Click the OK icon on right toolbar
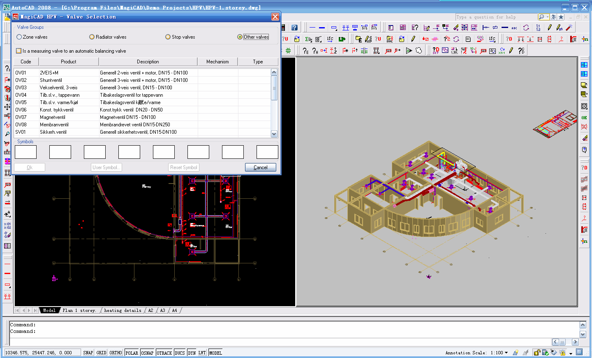592x358 pixels. point(584,118)
